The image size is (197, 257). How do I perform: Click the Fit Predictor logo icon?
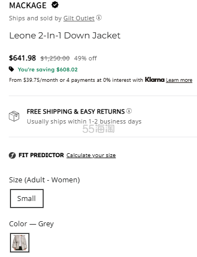tap(12, 155)
